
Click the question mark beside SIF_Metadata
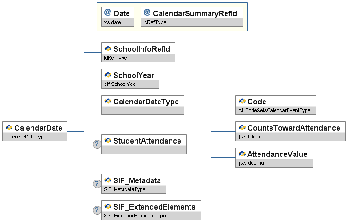[97, 184]
